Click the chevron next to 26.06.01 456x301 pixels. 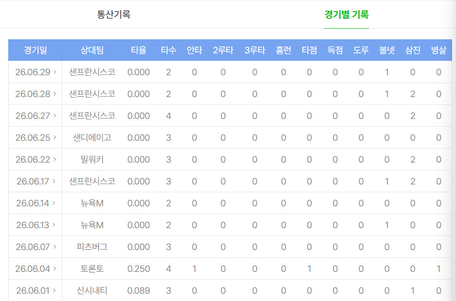click(x=54, y=290)
